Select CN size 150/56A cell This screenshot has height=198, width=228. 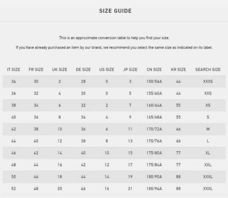pyautogui.click(x=154, y=81)
